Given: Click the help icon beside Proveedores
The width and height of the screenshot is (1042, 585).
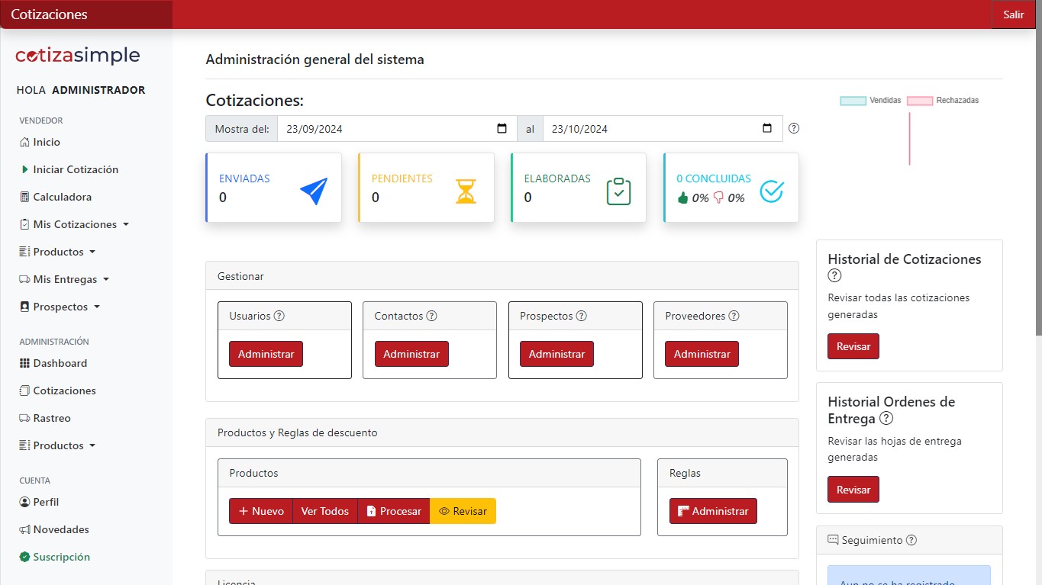Looking at the screenshot, I should pos(734,316).
